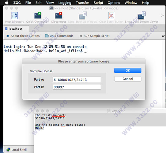166x153 pixels.
Task: Expand the button bar overflow arrows
Action: tap(163, 36)
